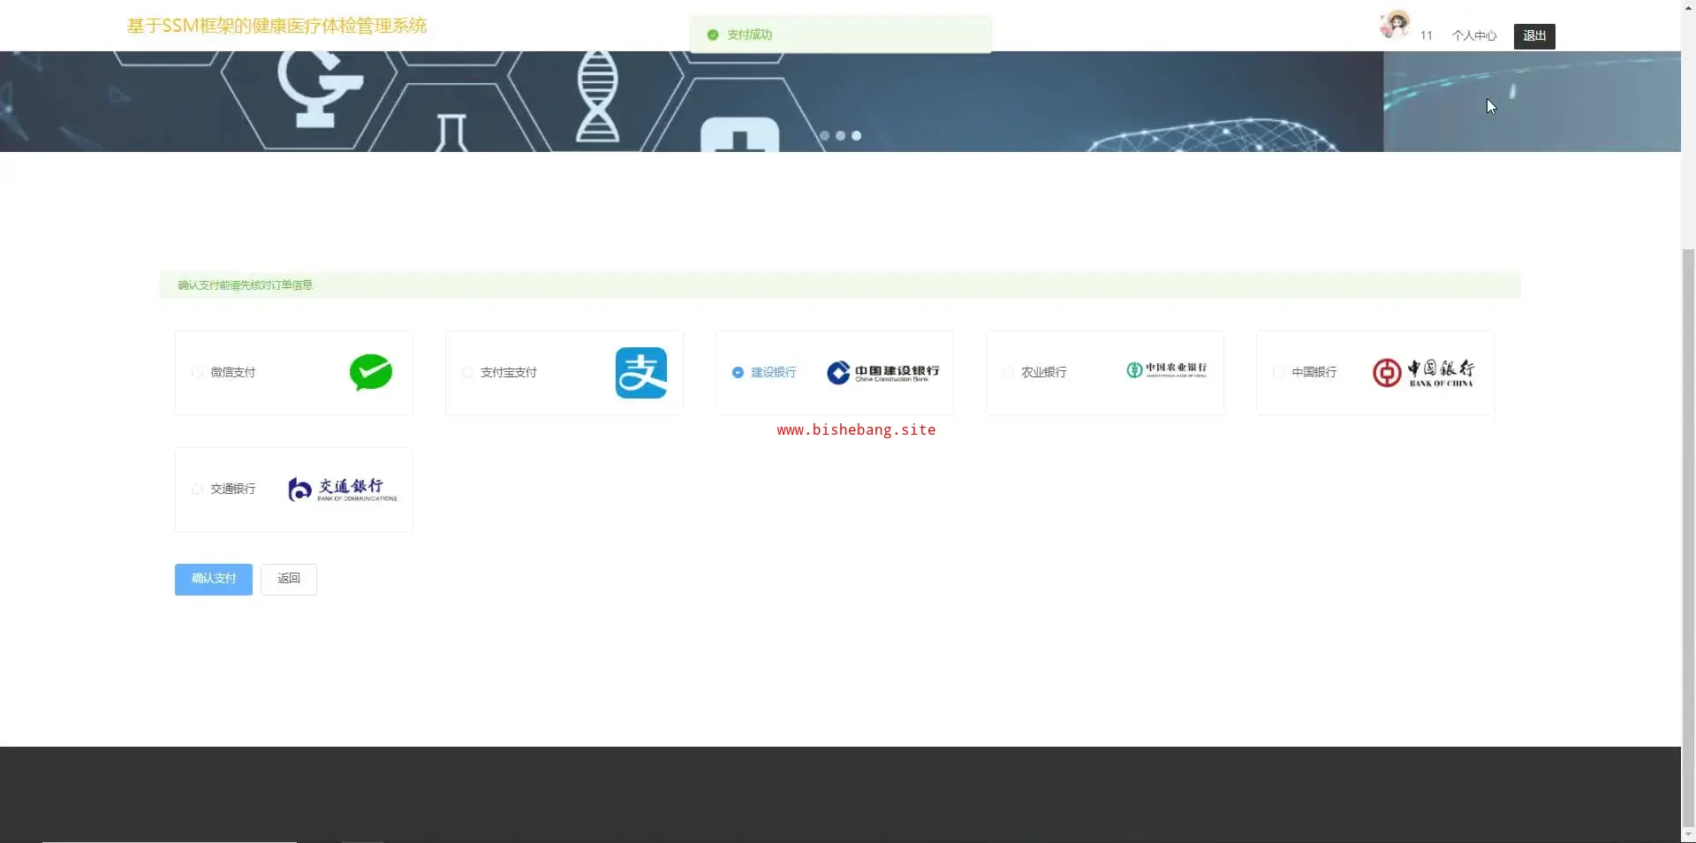Select the 微信支付 radio button
The width and height of the screenshot is (1696, 843).
click(x=197, y=373)
